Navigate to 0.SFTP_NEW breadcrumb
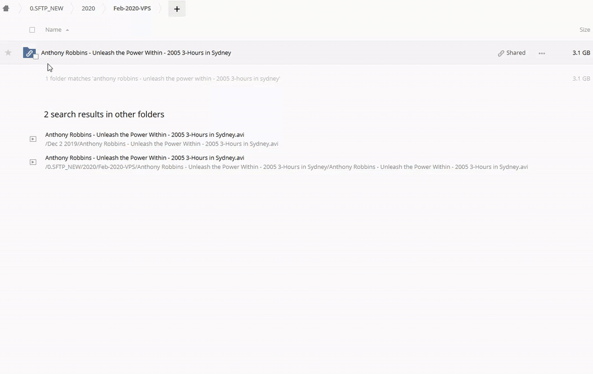 pyautogui.click(x=46, y=8)
